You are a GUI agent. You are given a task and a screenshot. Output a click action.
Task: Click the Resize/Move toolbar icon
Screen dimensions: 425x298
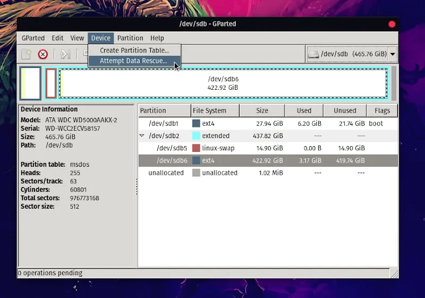pyautogui.click(x=65, y=54)
